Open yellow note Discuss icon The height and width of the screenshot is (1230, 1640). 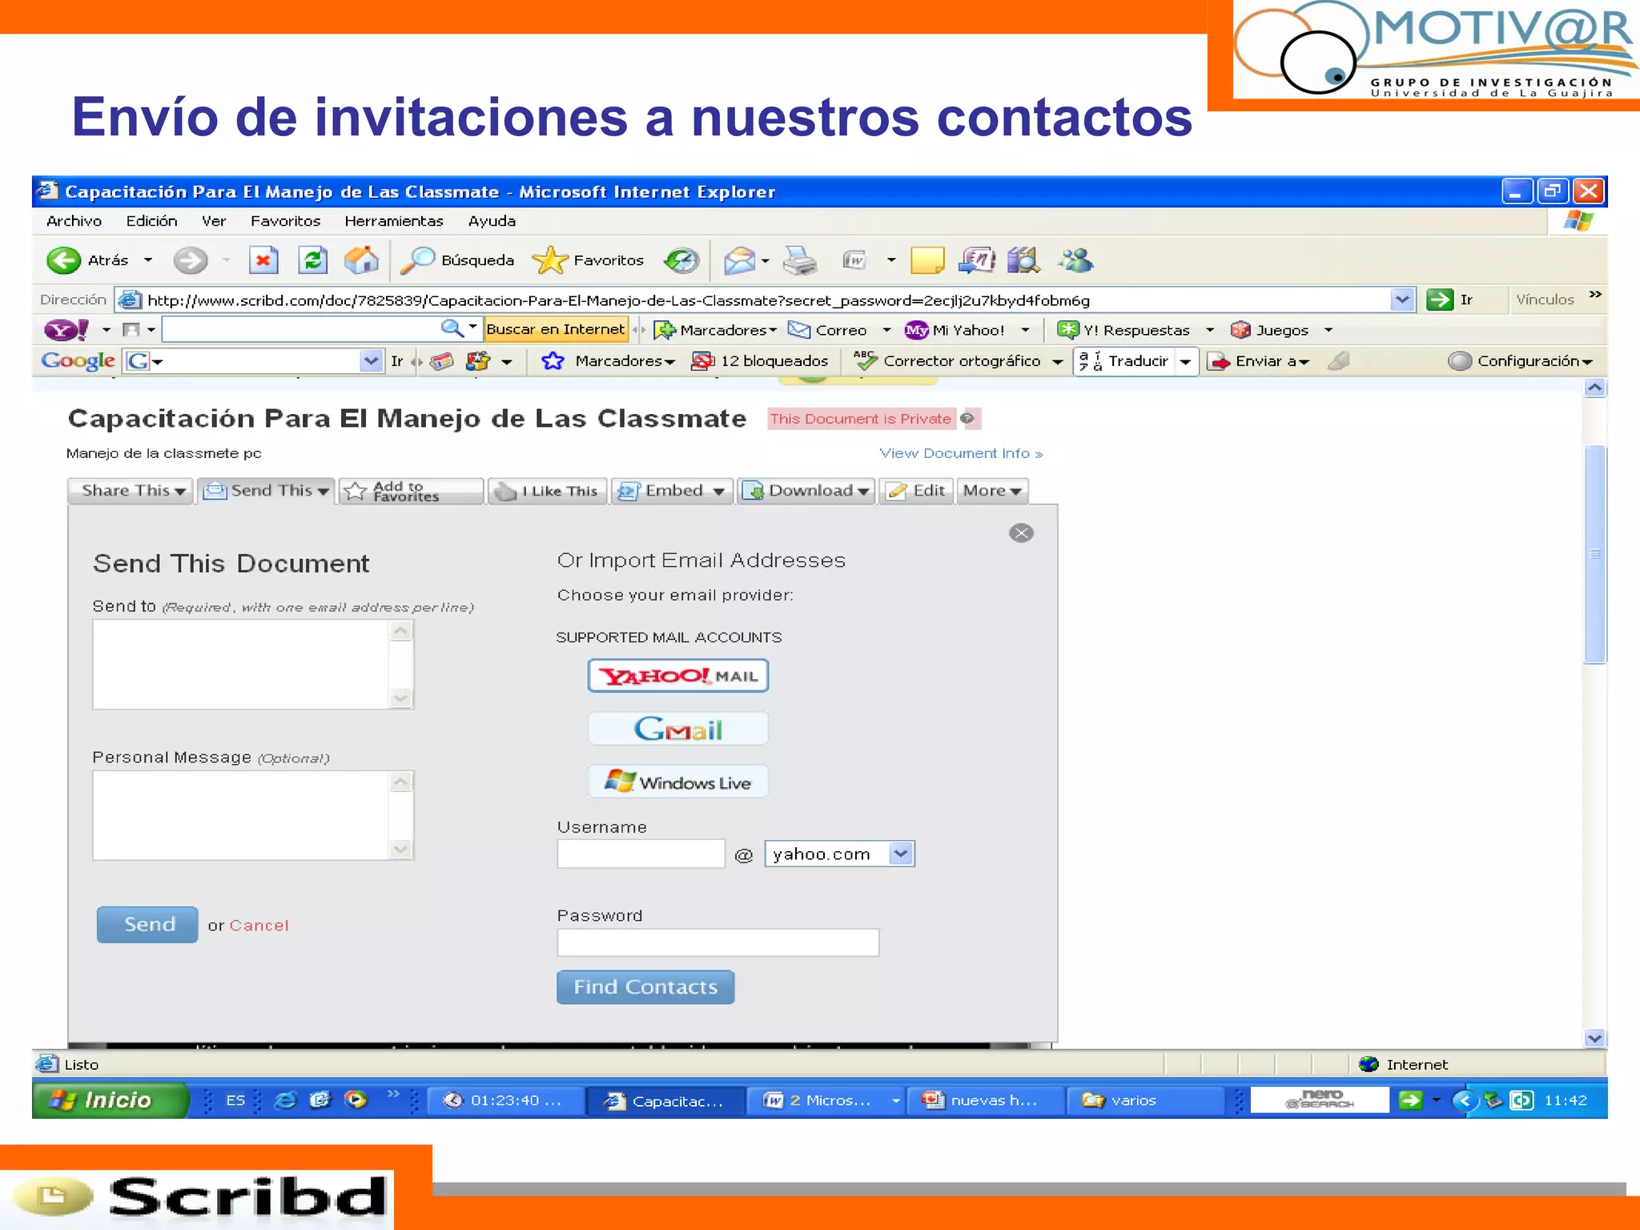pos(927,260)
